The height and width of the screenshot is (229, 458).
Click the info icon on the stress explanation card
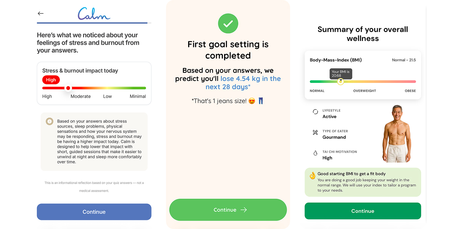click(49, 121)
